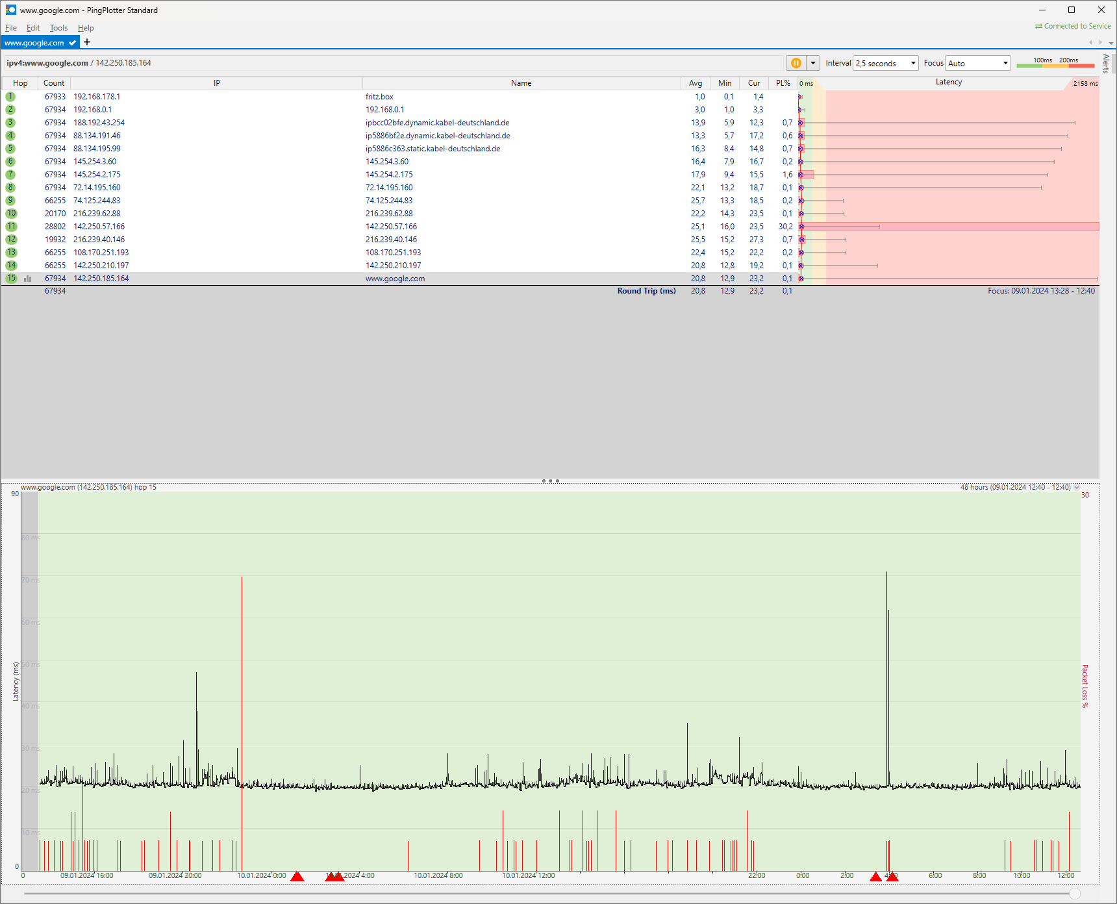Open the Help menu
1117x904 pixels.
click(x=86, y=28)
